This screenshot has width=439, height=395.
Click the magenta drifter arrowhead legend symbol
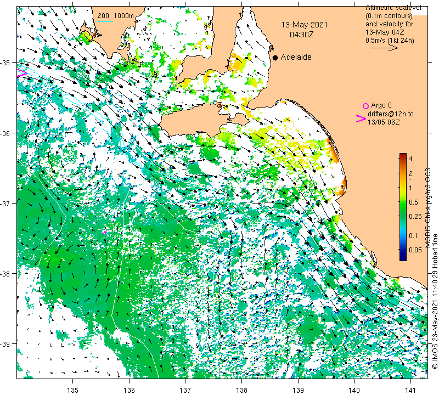coord(361,119)
